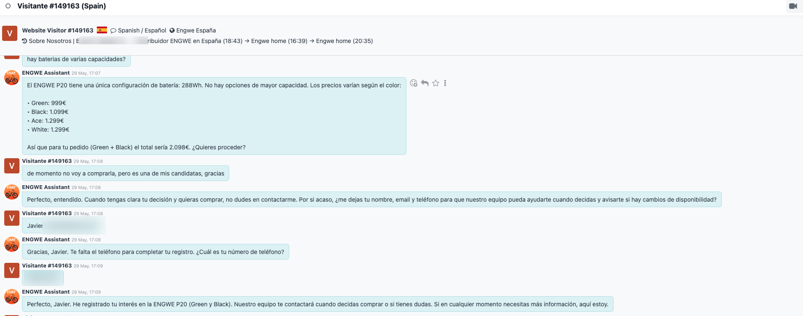This screenshot has width=803, height=316.
Task: Click the globe icon beside Engwe España
Action: [x=172, y=30]
